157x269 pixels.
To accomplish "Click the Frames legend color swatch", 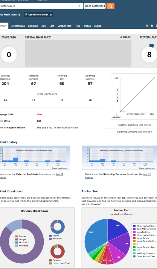I will pyautogui.click(x=16, y=236).
